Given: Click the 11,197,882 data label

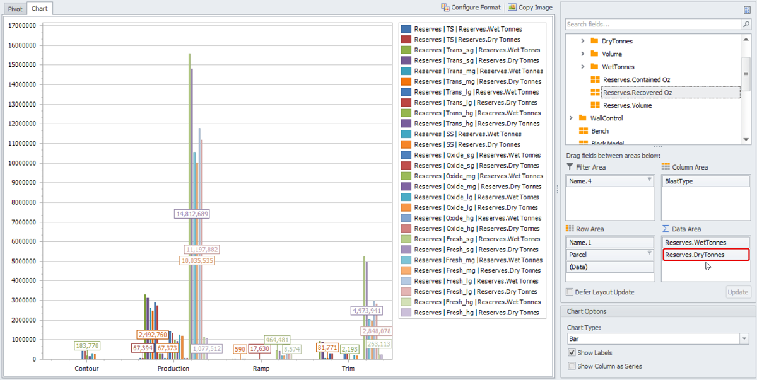Looking at the screenshot, I should [x=202, y=250].
